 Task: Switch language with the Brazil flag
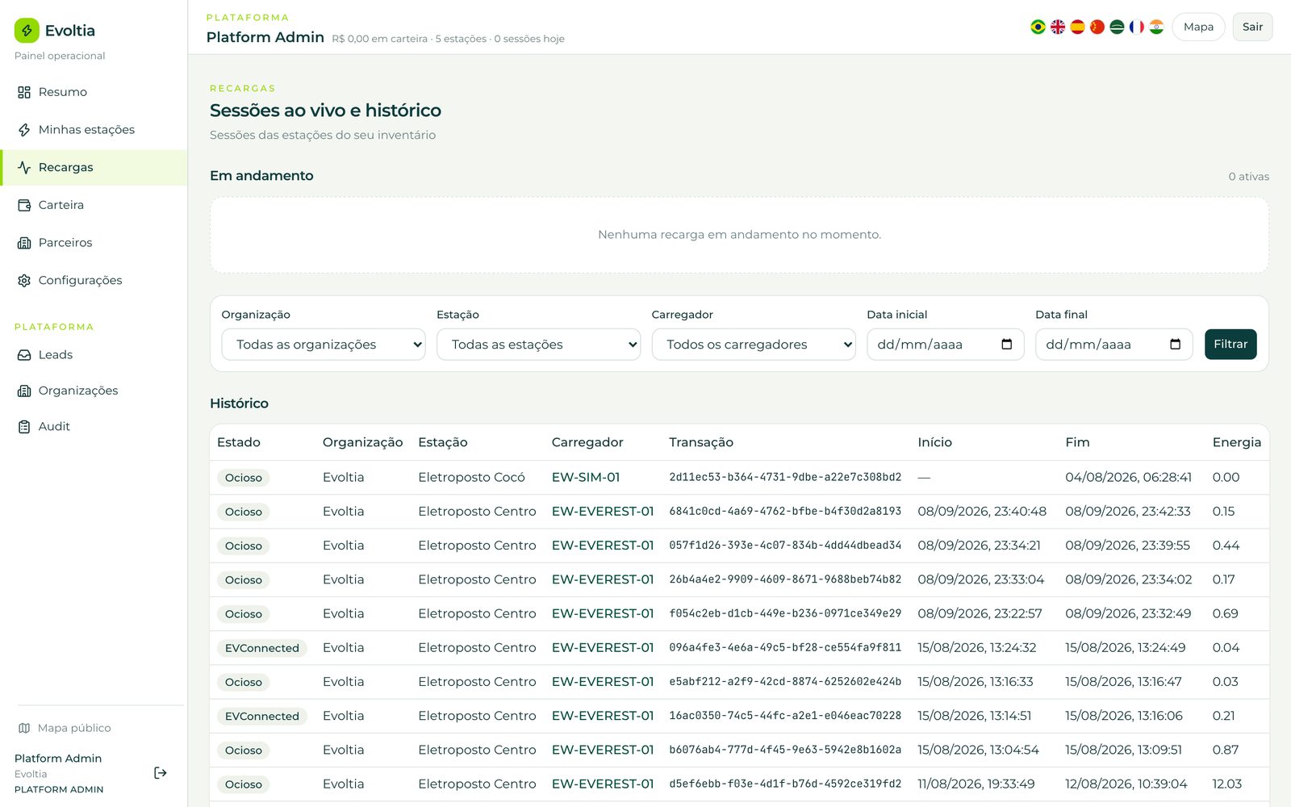[1038, 27]
